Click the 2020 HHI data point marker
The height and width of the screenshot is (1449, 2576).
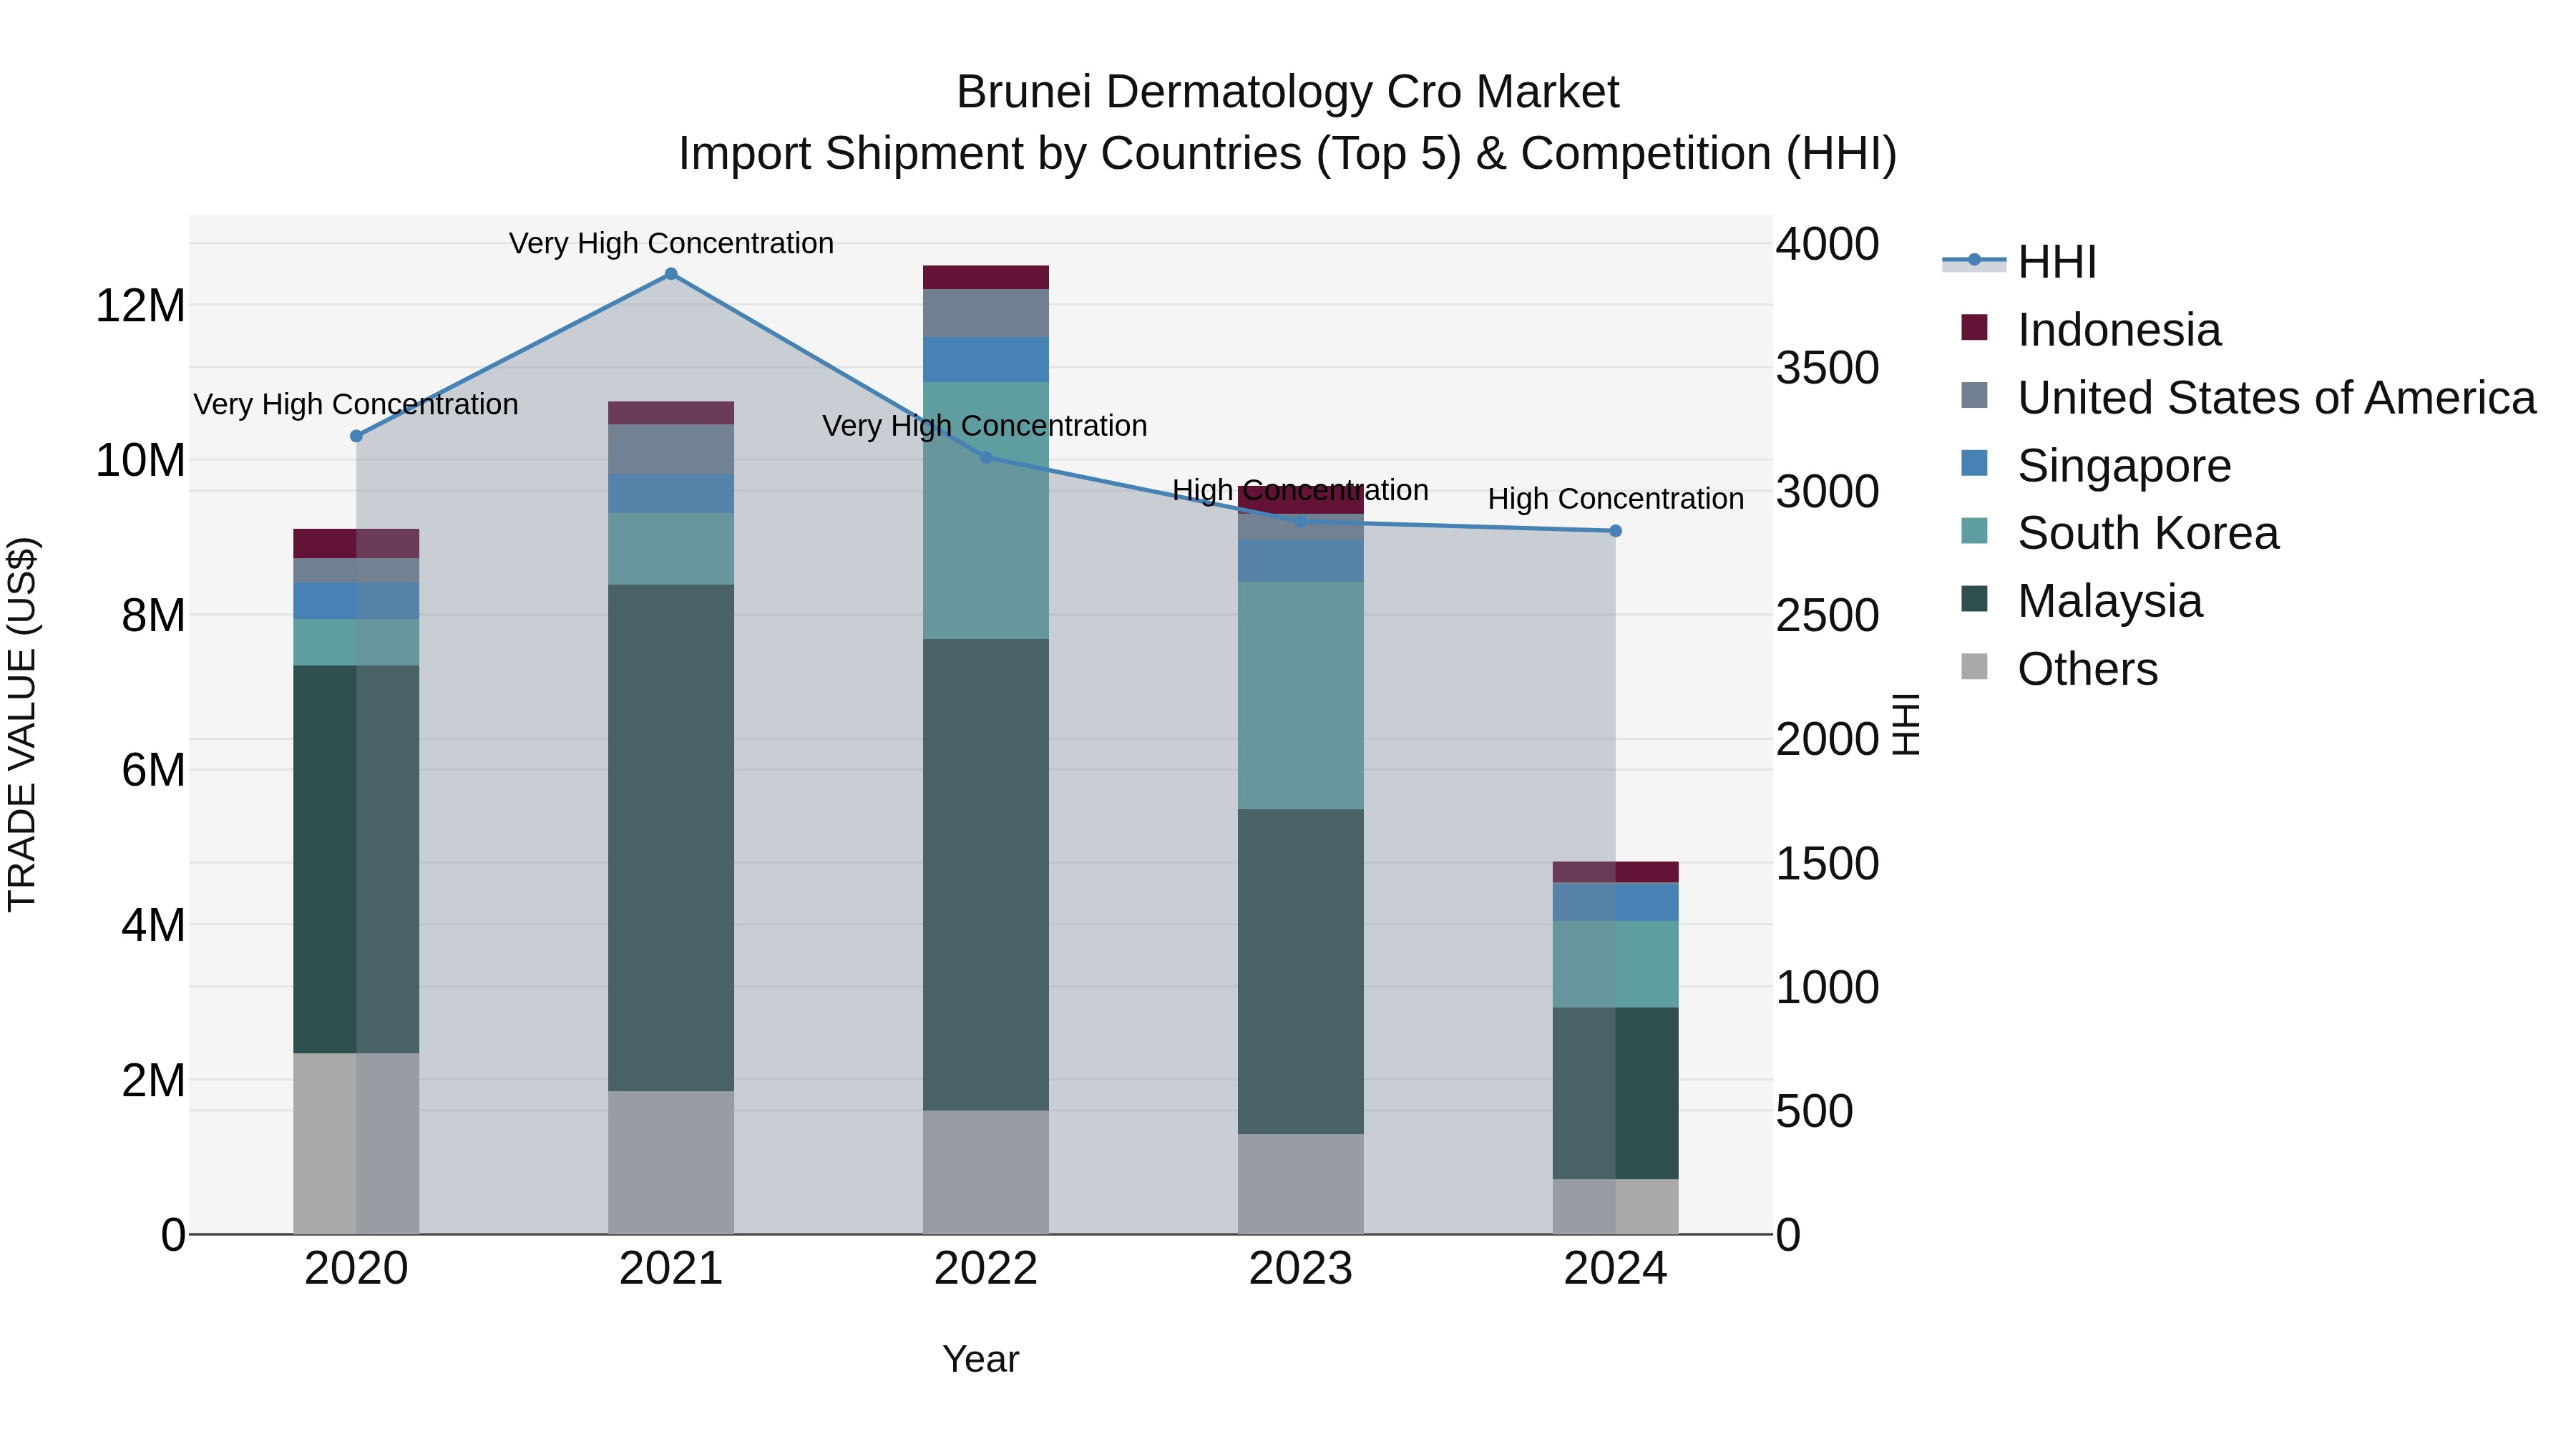point(356,436)
